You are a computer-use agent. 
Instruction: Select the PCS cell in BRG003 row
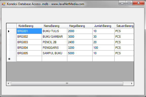point(124,42)
